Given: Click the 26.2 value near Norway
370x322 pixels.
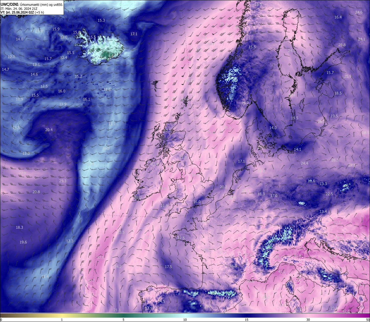Looking at the screenshot, I should tap(245, 103).
